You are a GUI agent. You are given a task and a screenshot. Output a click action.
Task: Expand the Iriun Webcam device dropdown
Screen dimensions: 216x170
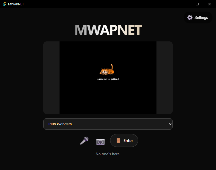108,124
